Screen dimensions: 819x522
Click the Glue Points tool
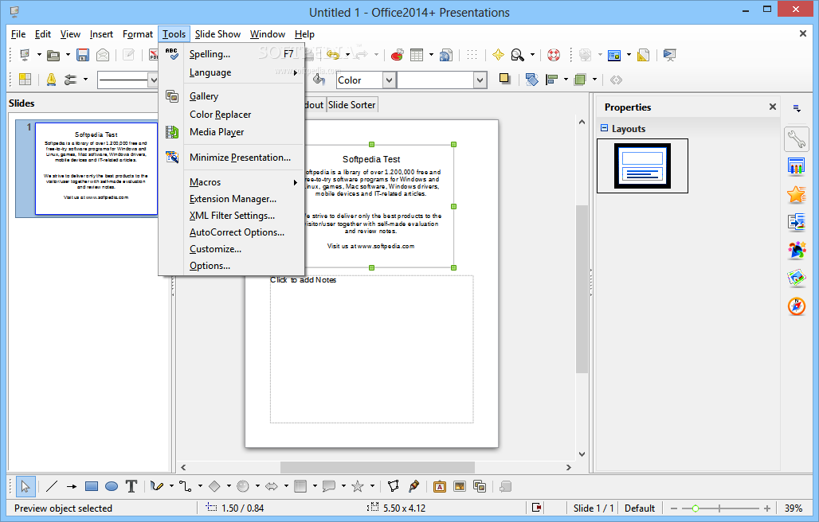(x=413, y=486)
